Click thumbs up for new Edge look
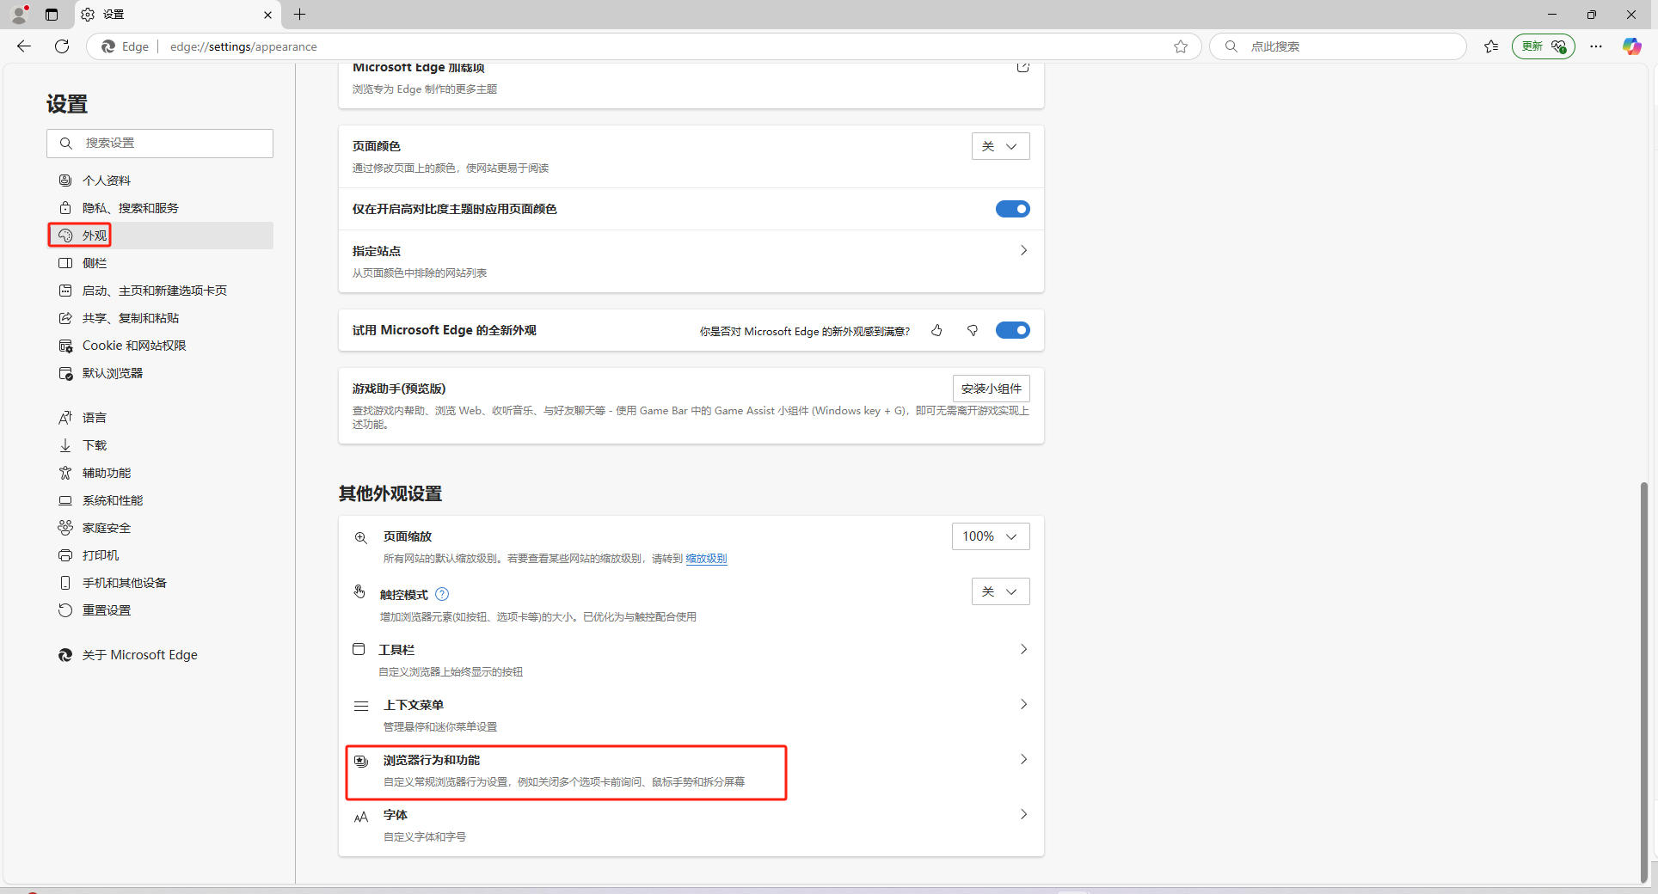1658x894 pixels. [x=936, y=330]
